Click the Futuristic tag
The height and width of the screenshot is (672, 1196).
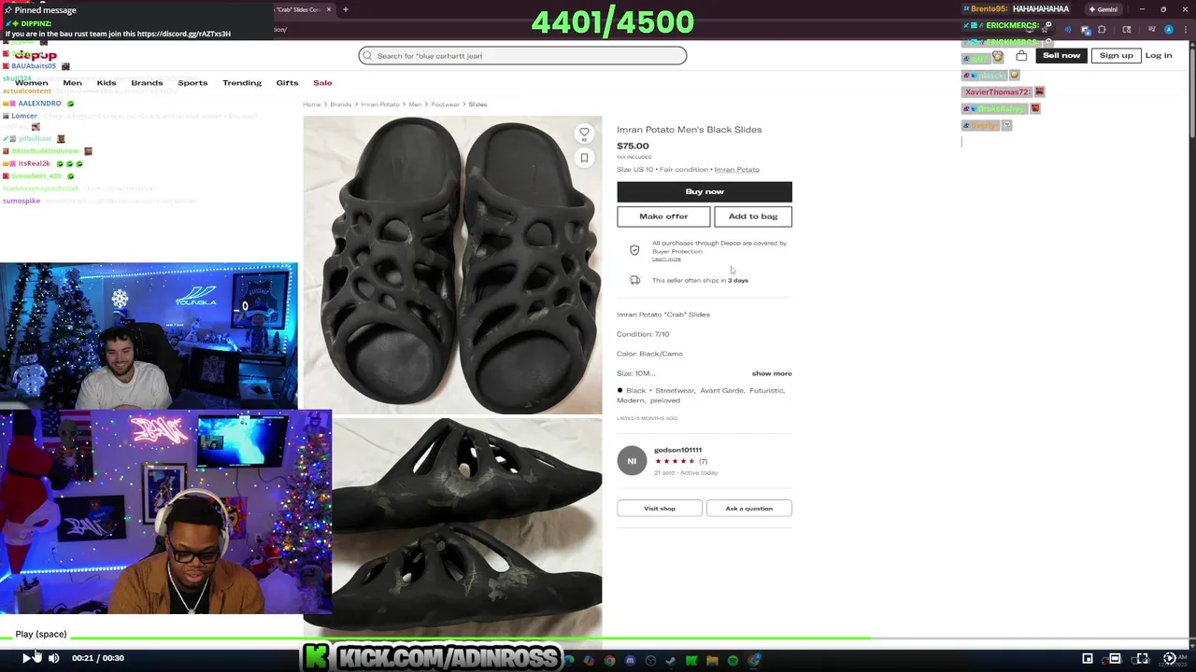click(767, 391)
